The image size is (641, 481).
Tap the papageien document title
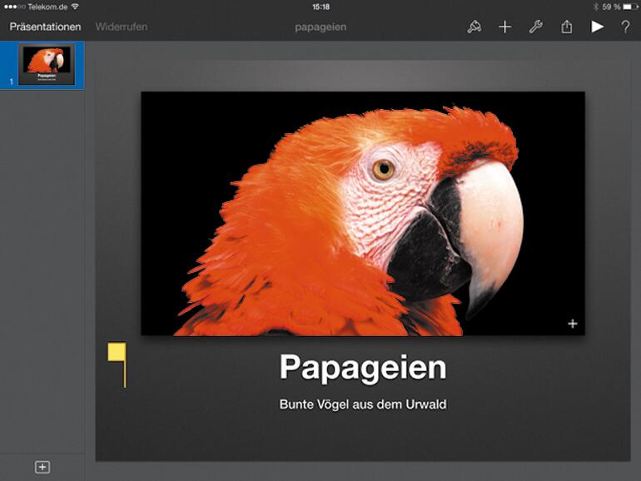[x=320, y=27]
